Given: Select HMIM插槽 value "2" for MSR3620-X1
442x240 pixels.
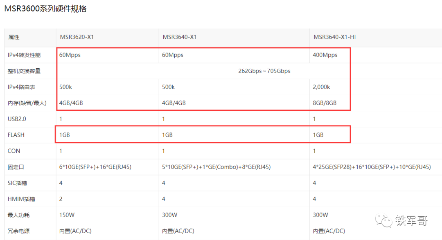Looking at the screenshot, I should (x=61, y=199).
